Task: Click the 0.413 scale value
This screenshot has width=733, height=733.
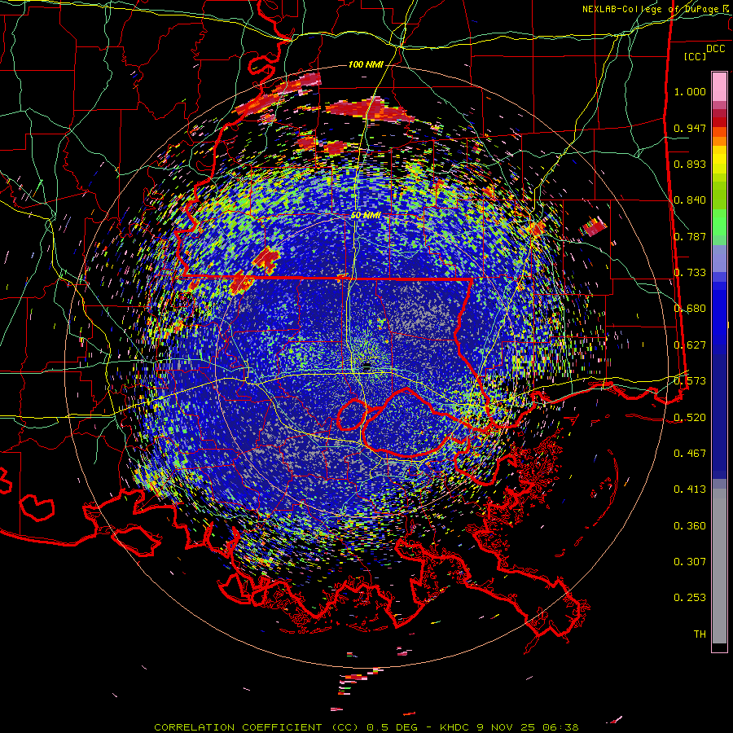Action: [690, 489]
